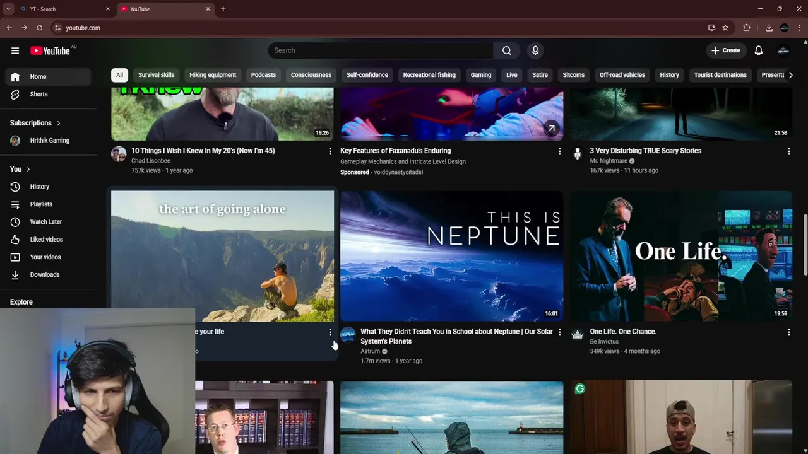Viewport: 808px width, 454px height.
Task: Open the Mr. Nightmare channel link
Action: point(609,161)
